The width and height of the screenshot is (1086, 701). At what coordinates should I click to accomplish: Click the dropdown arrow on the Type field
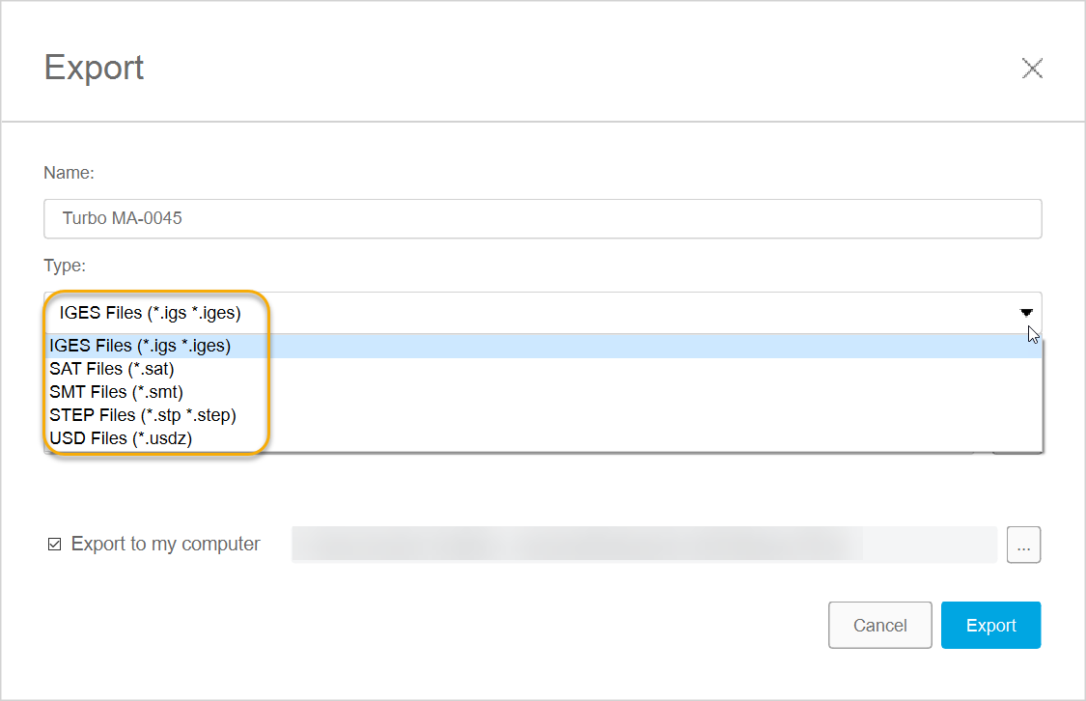[x=1026, y=313]
